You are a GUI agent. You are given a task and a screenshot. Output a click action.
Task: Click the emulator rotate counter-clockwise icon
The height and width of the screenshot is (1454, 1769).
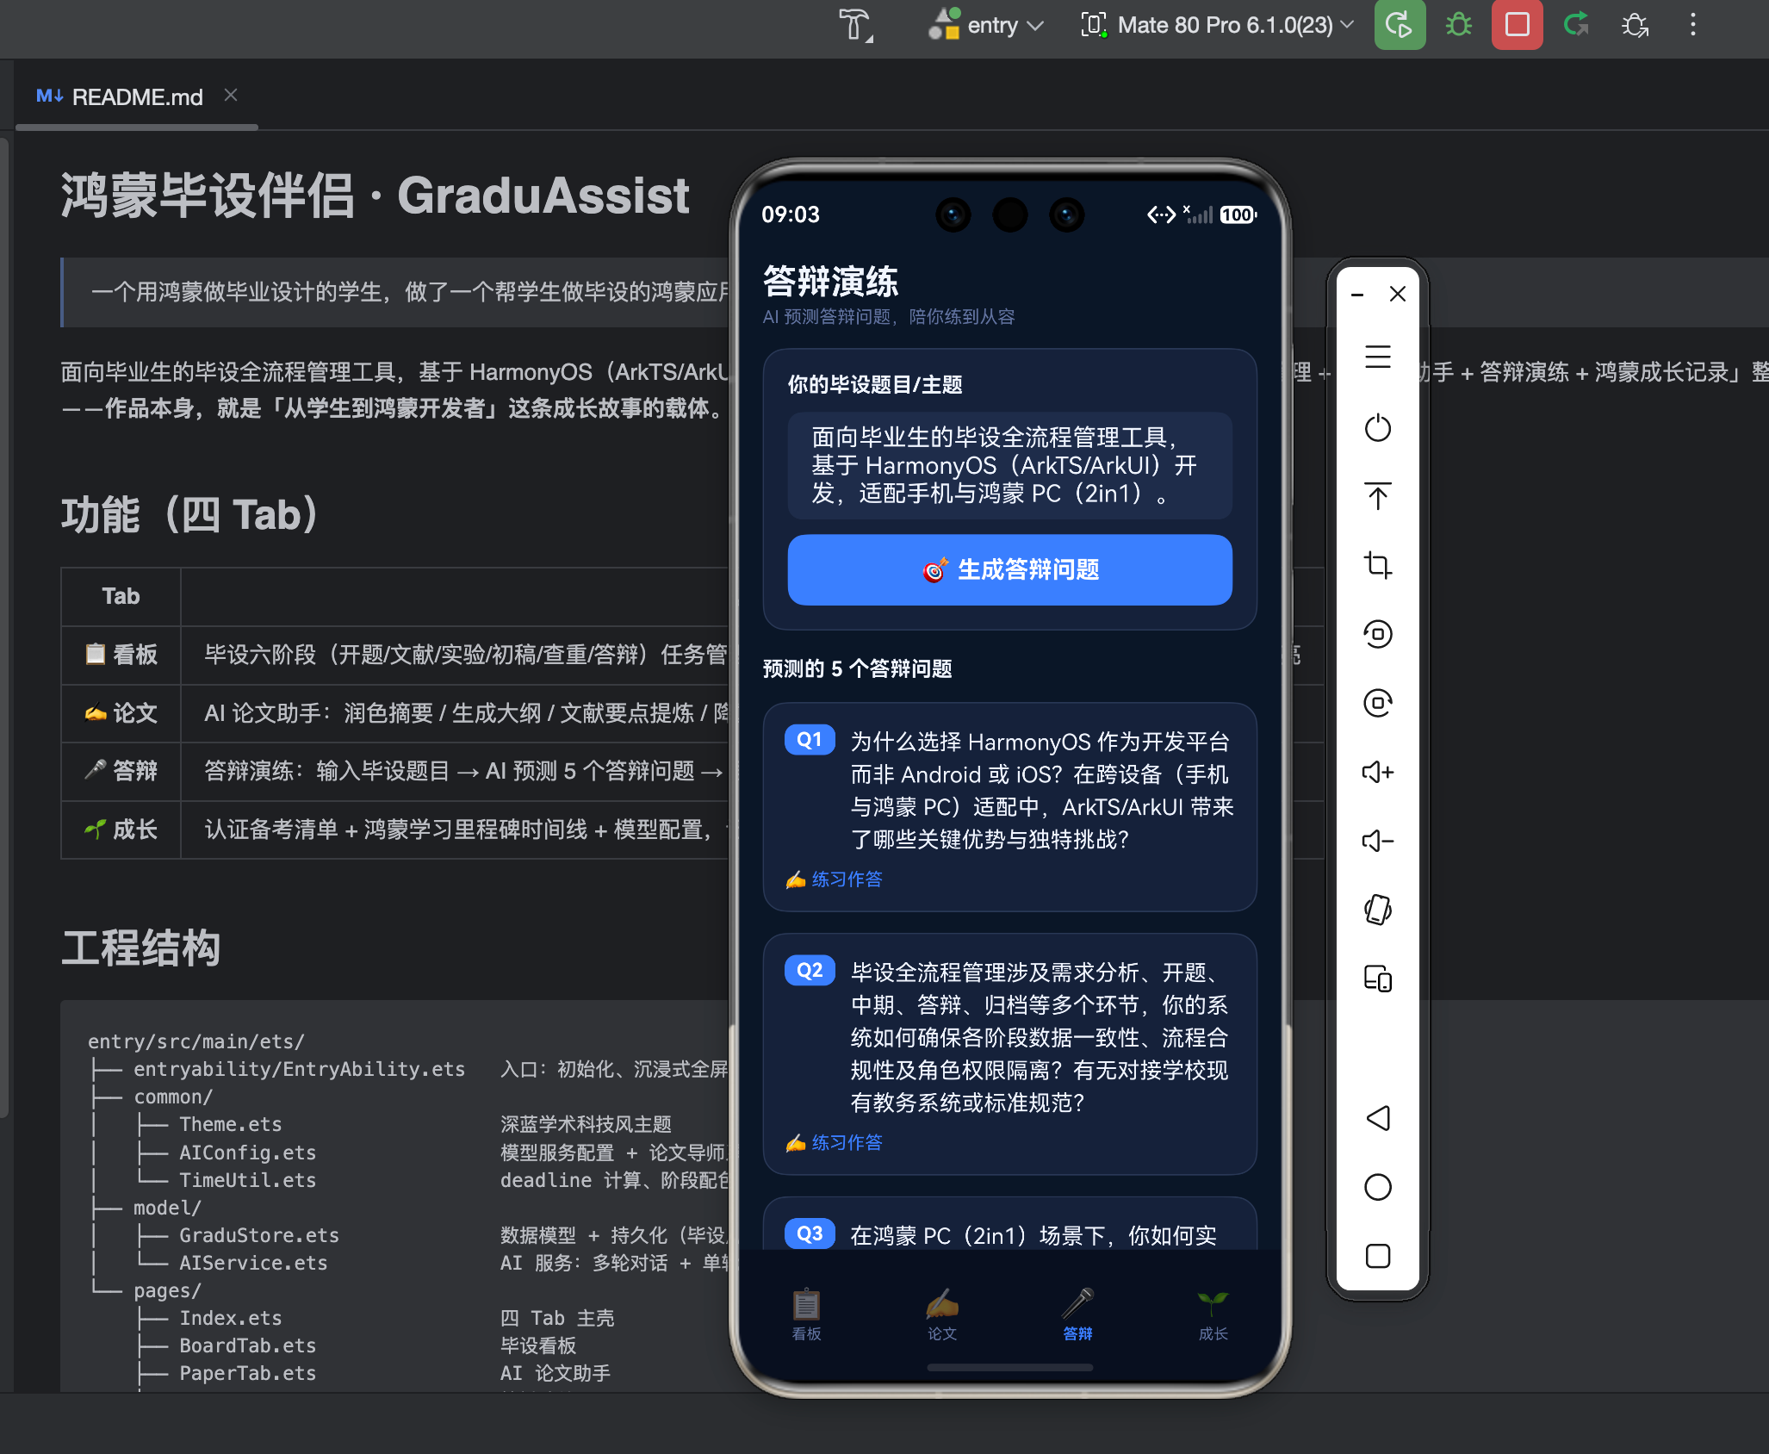tap(1378, 634)
